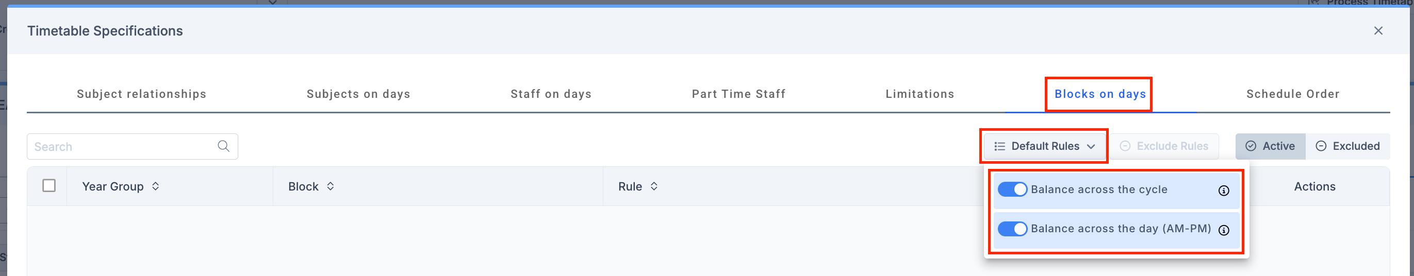
Task: Show Excluded rules
Action: [1347, 146]
